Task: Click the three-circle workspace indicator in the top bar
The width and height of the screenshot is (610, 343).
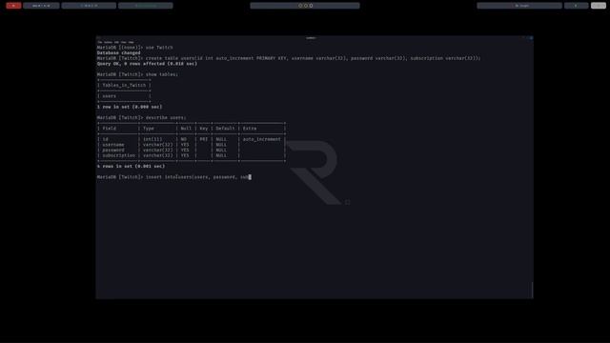Action: [305, 6]
